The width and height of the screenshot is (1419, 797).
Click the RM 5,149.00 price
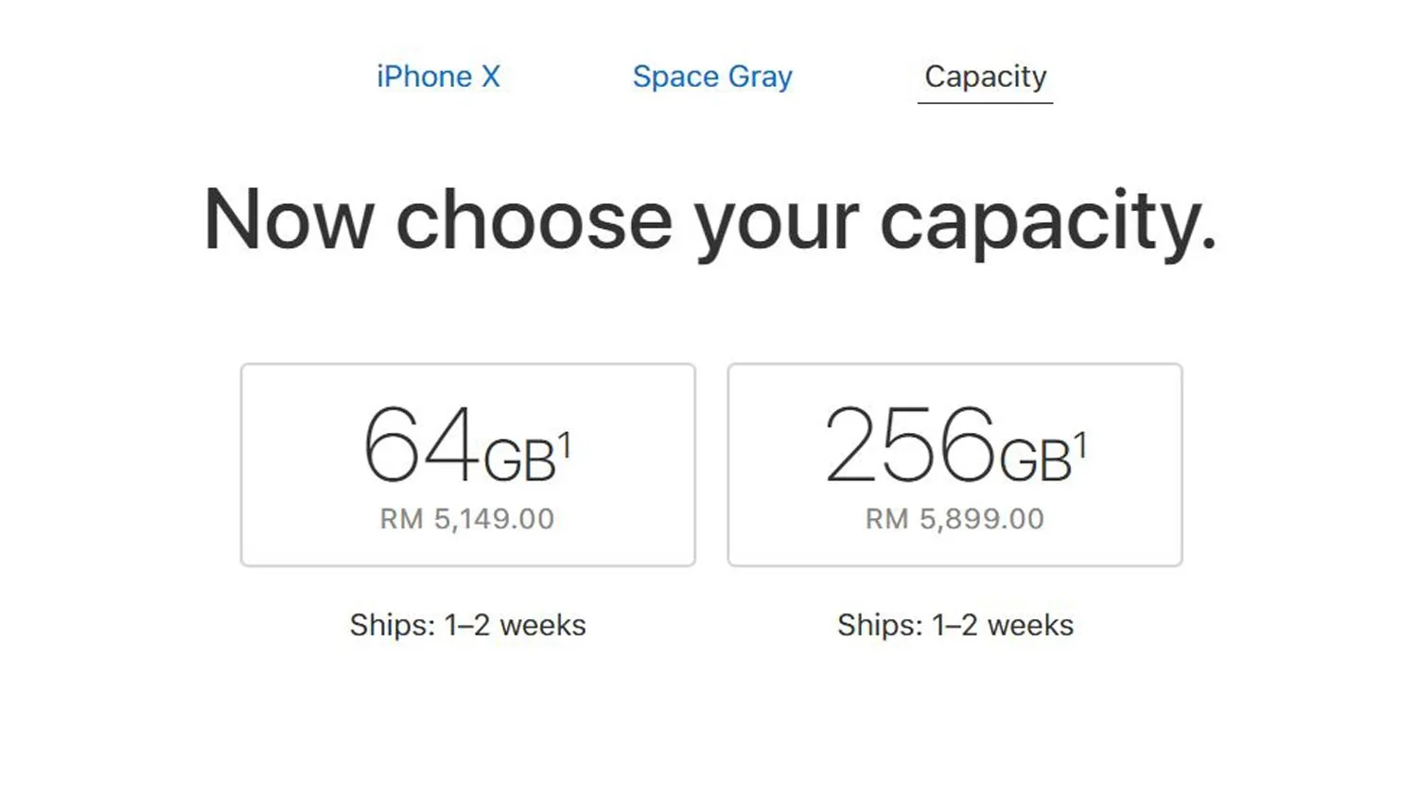pos(467,519)
